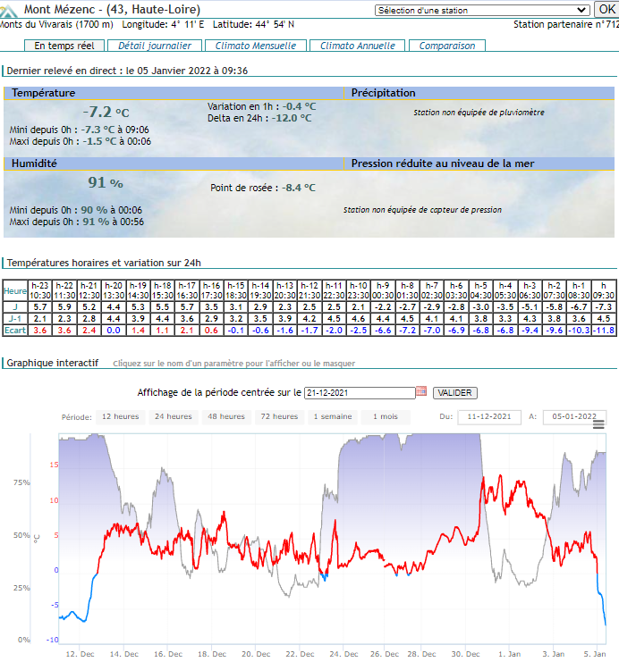Click the J-1 value 4.6 cell
Viewport: 619px width, 662px height.
click(358, 319)
